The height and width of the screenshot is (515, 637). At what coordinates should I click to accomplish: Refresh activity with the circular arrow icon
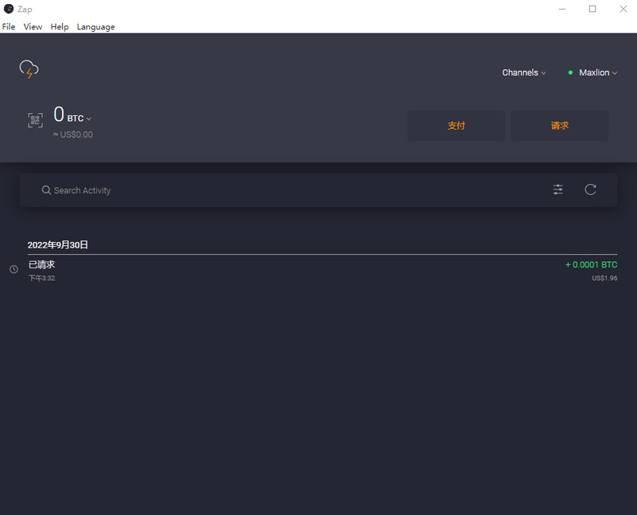(x=590, y=189)
